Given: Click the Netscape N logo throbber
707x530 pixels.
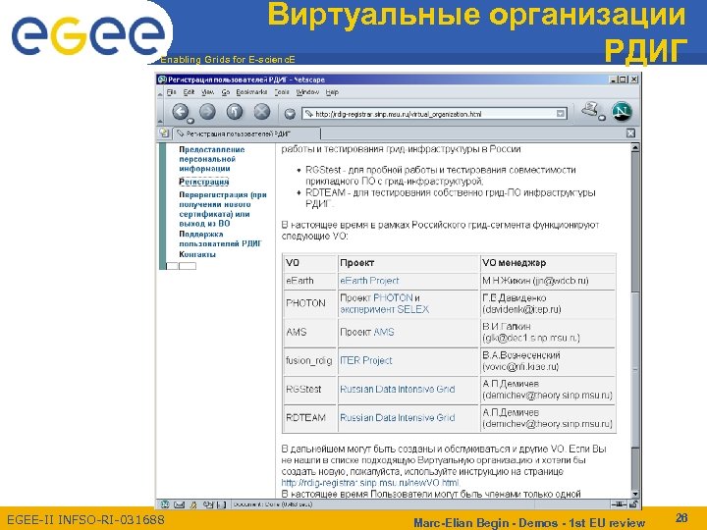Looking at the screenshot, I should (x=622, y=111).
